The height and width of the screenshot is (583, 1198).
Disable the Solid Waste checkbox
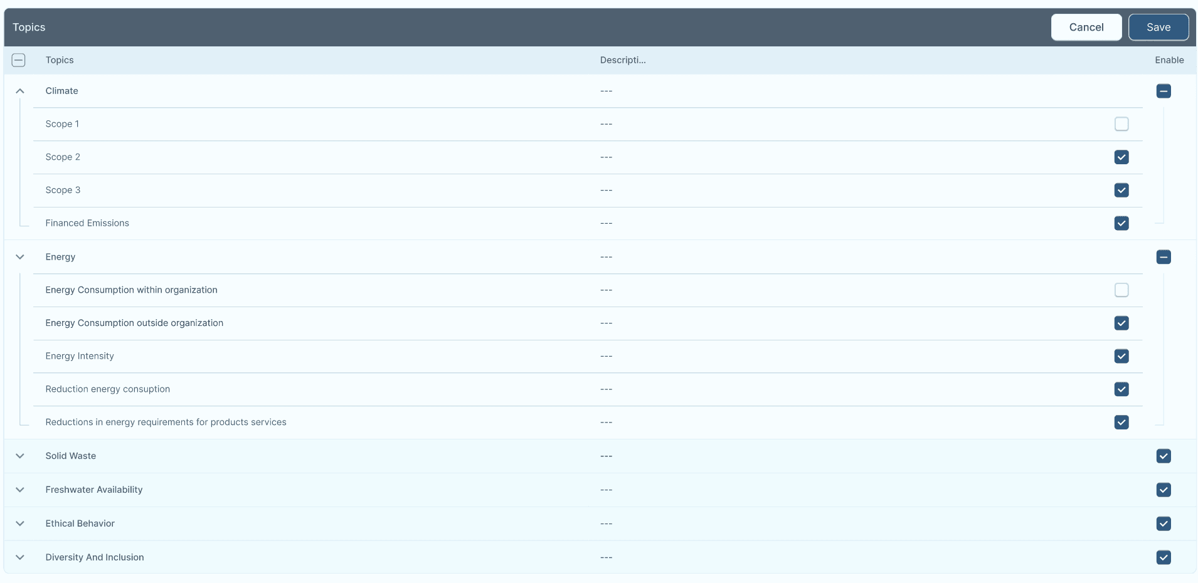pyautogui.click(x=1164, y=456)
